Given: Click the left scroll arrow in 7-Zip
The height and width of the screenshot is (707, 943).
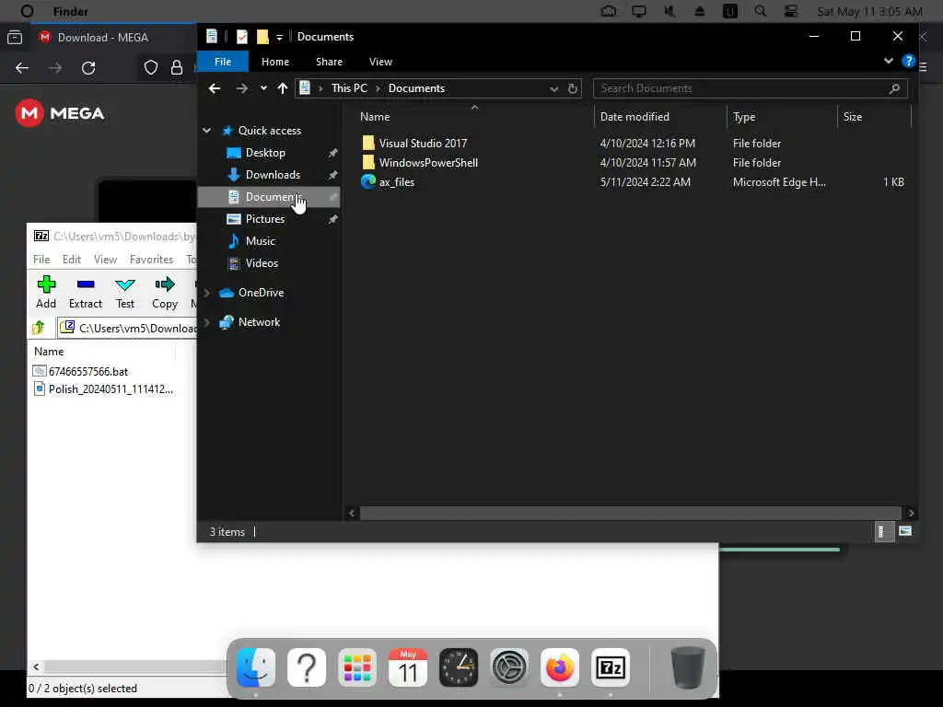Looking at the screenshot, I should (37, 666).
